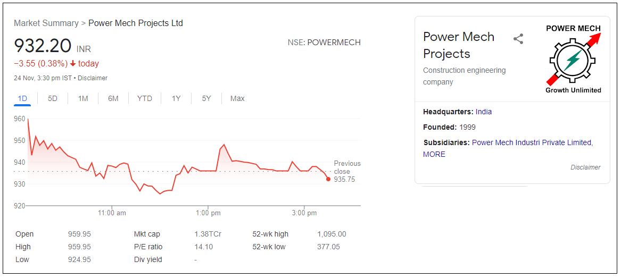621x278 pixels.
Task: Click the Power Mech Projects panel title
Action: pos(459,45)
